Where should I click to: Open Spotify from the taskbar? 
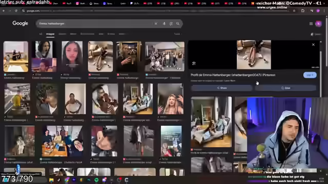[x=96, y=180]
